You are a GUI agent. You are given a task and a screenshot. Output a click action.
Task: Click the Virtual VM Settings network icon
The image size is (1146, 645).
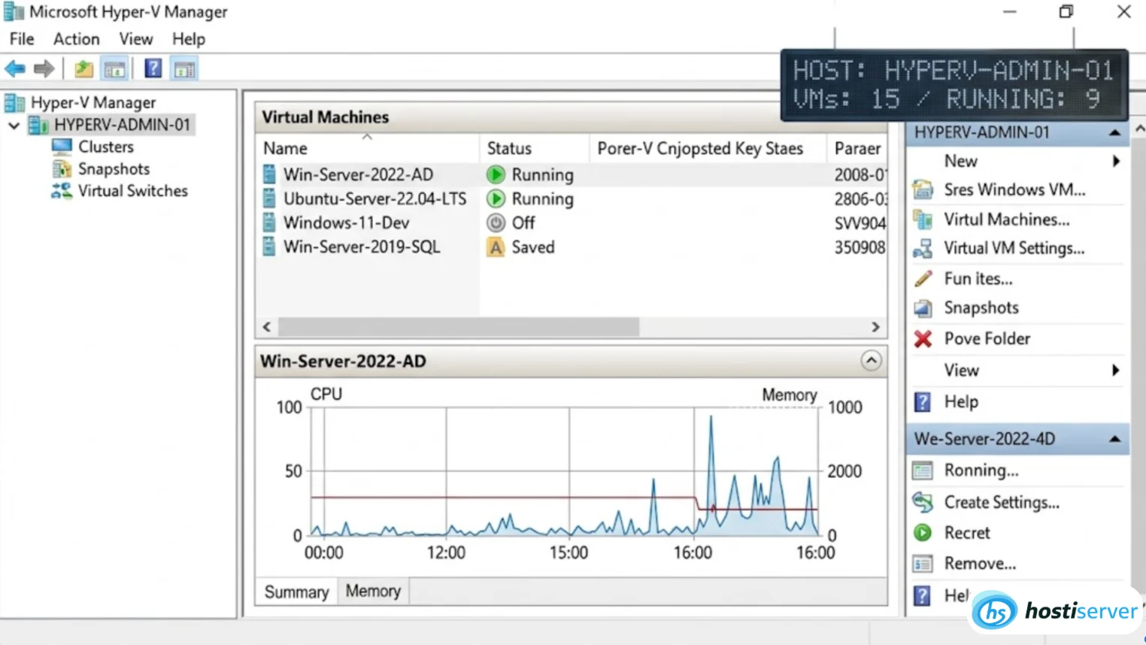(923, 249)
